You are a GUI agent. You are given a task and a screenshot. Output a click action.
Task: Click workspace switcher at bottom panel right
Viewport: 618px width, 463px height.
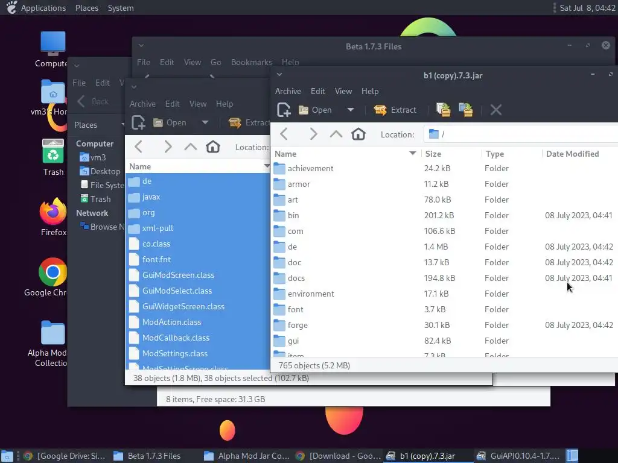tap(572, 456)
